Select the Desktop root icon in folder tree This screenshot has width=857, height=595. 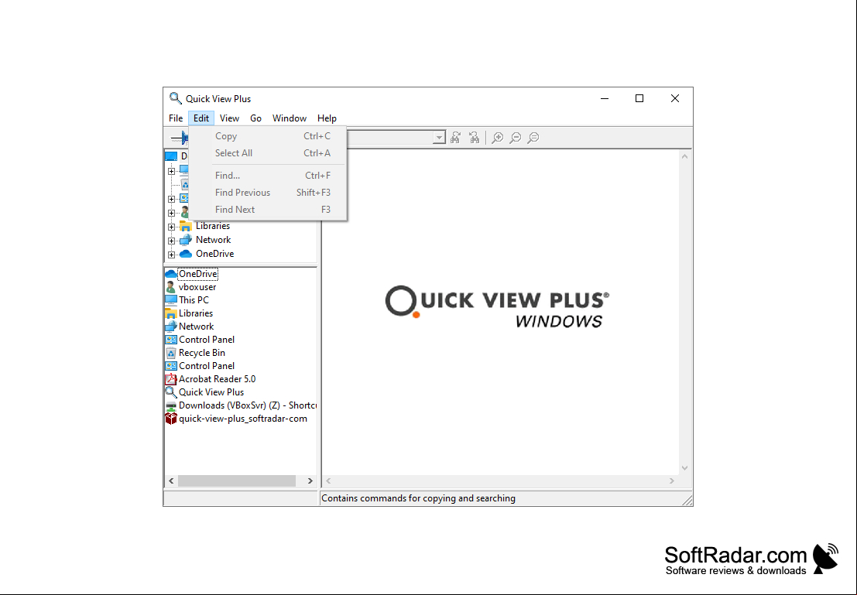171,156
